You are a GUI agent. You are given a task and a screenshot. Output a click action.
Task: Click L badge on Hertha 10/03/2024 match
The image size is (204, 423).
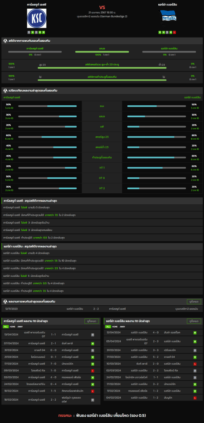(x=195, y=364)
